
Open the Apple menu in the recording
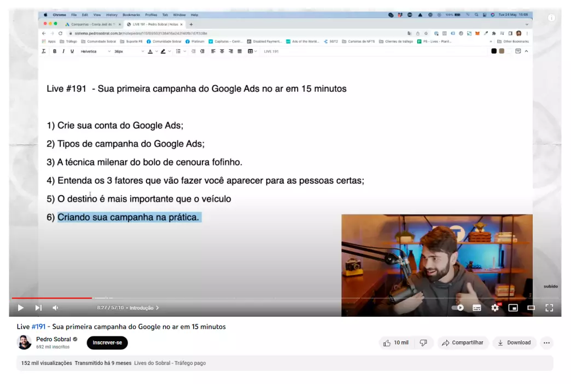click(x=45, y=15)
